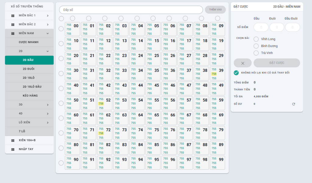Select the Bình Dương station radio

pyautogui.click(x=256, y=46)
